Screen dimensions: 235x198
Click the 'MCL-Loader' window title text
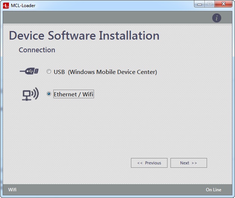[23, 6]
